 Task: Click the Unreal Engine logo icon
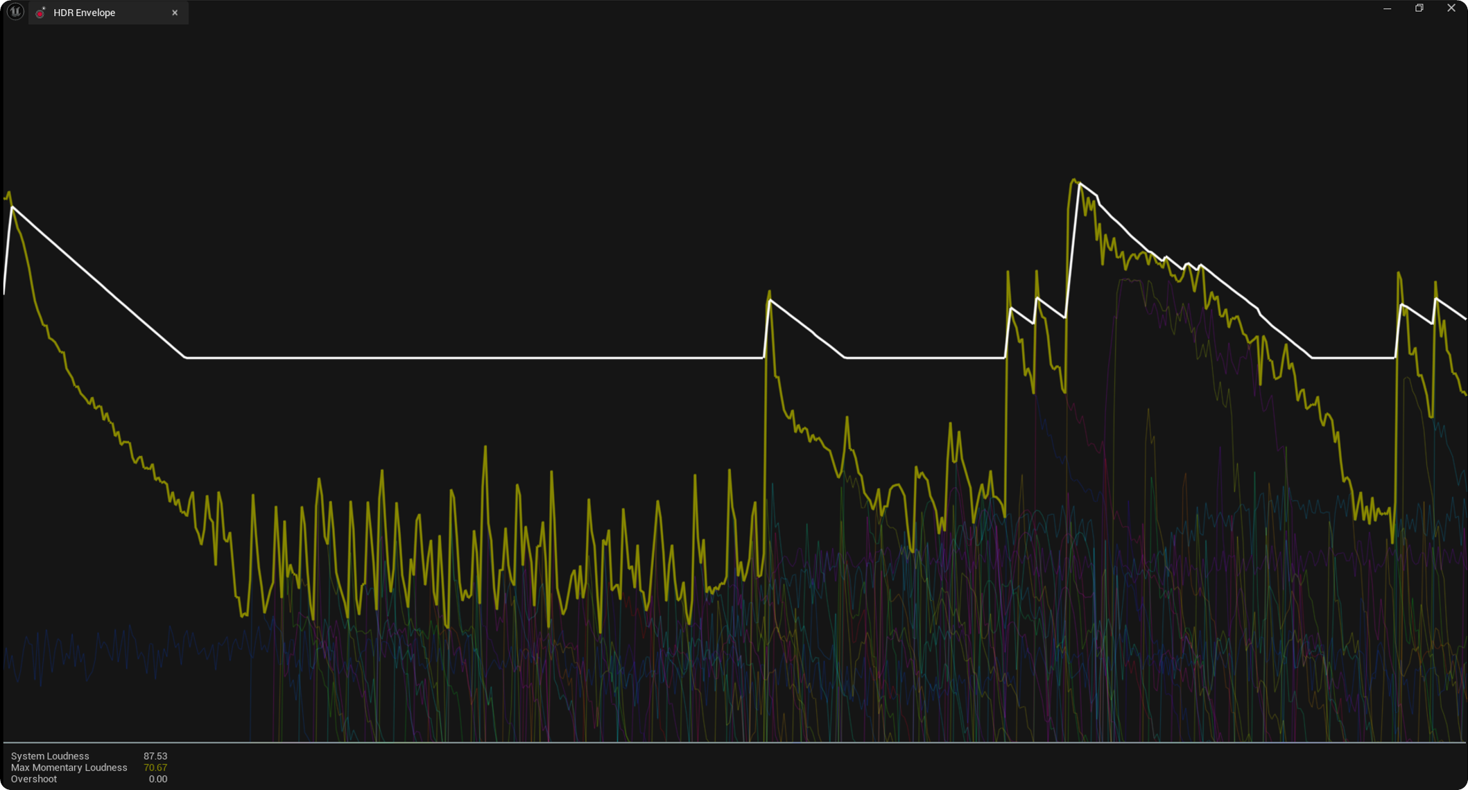point(15,12)
